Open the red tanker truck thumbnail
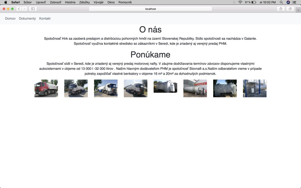 tap(46, 88)
